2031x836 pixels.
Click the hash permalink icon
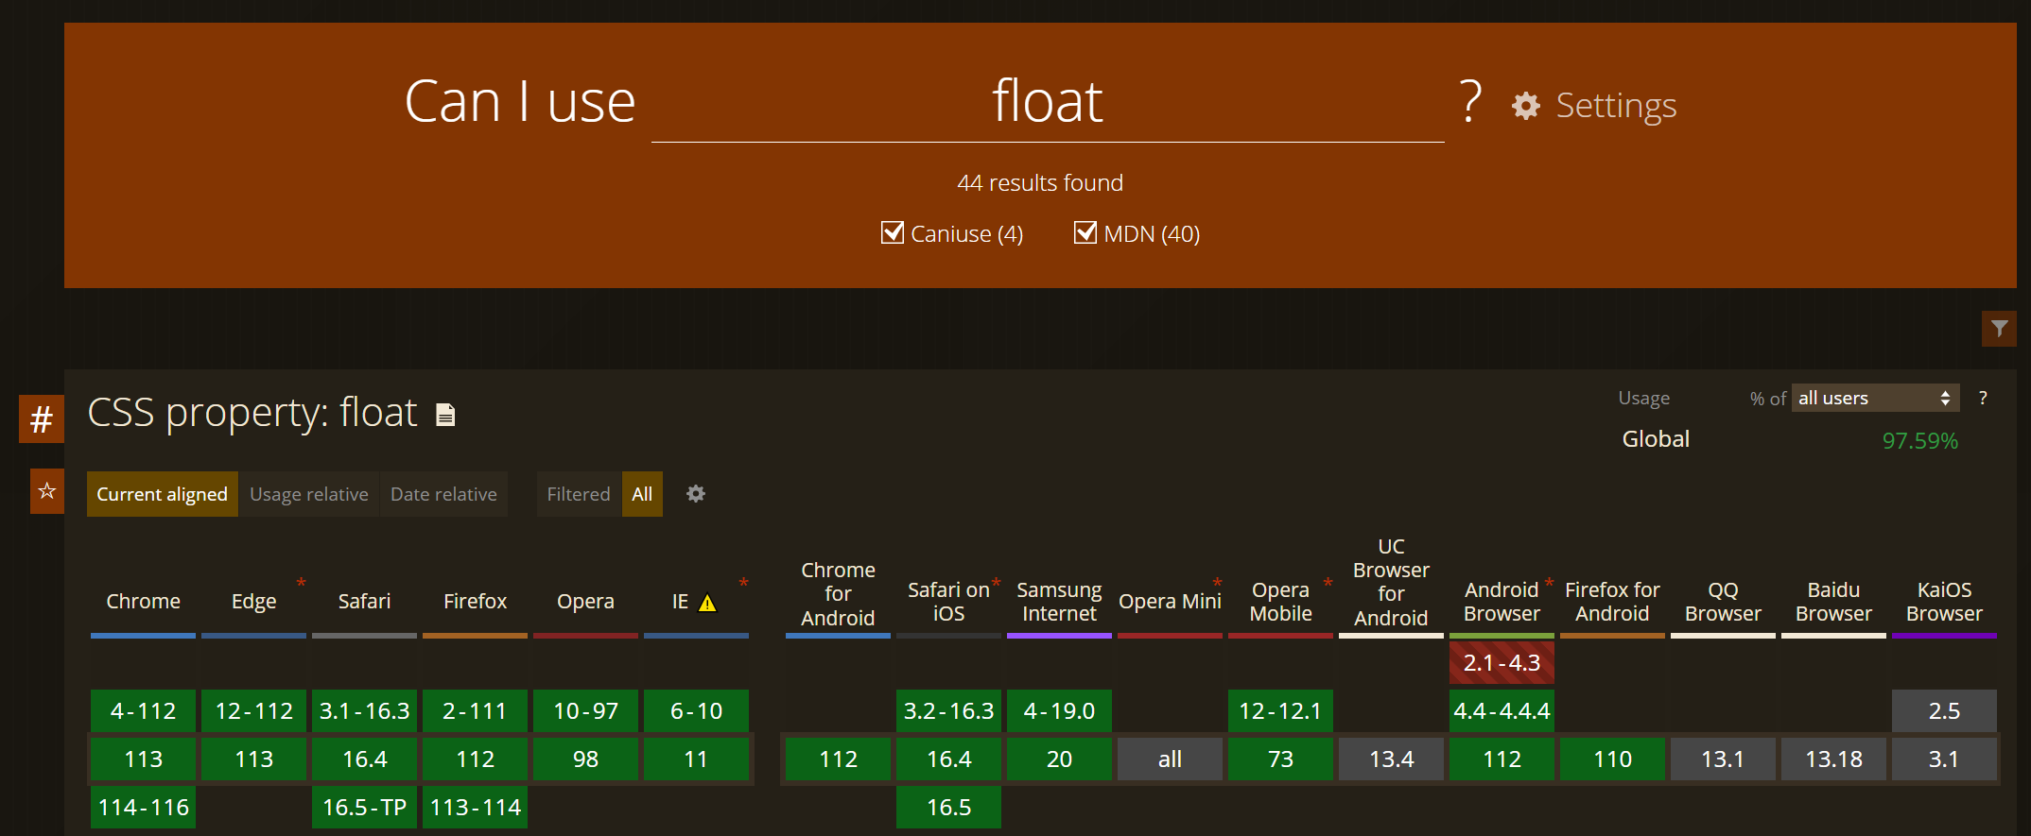[42, 418]
